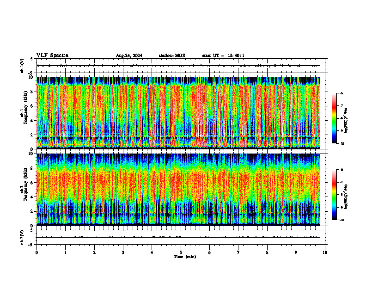Click the "-5" tick on ch.1(V) axis
The width and height of the screenshot is (366, 283).
tap(31, 73)
